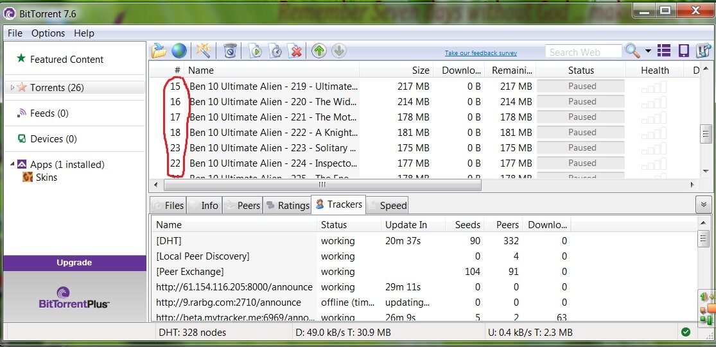This screenshot has width=716, height=348.
Task: Click the search magnifying glass icon
Action: coord(632,51)
